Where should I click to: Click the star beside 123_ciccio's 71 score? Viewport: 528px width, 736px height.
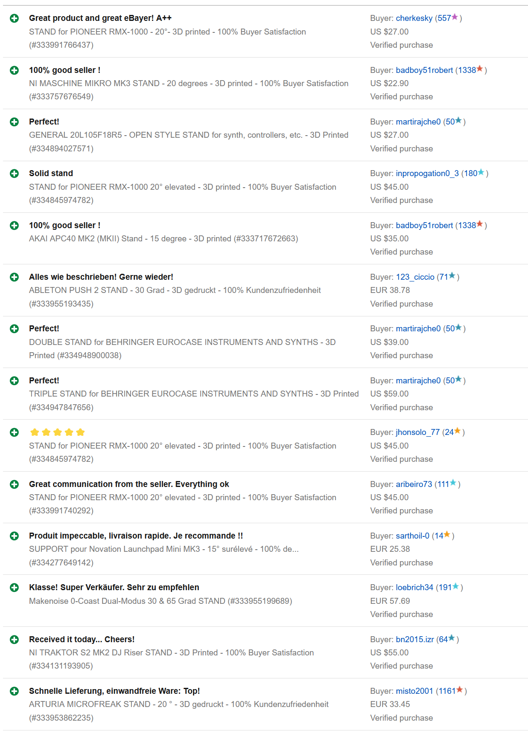[452, 276]
